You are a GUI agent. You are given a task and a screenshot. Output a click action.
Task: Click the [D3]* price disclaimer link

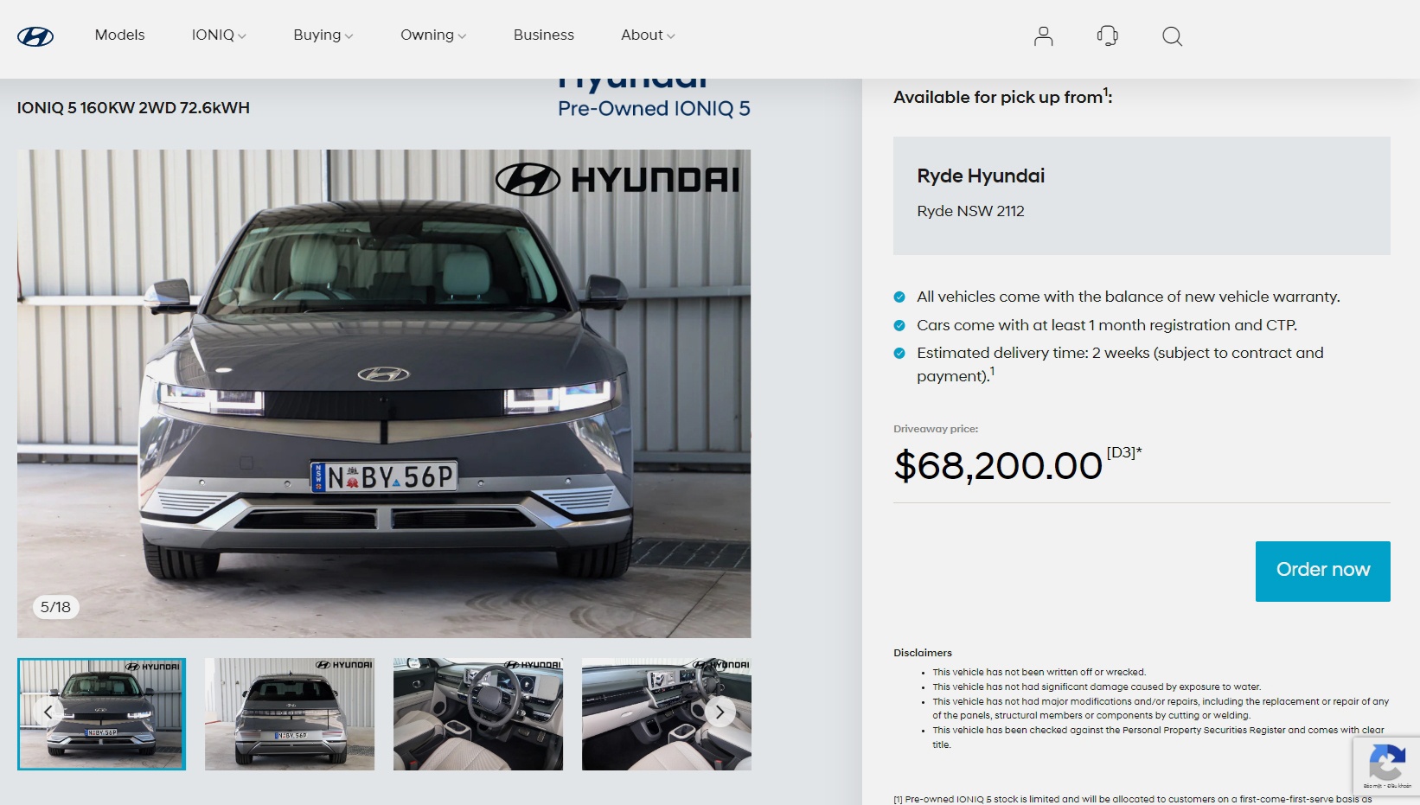(1124, 453)
